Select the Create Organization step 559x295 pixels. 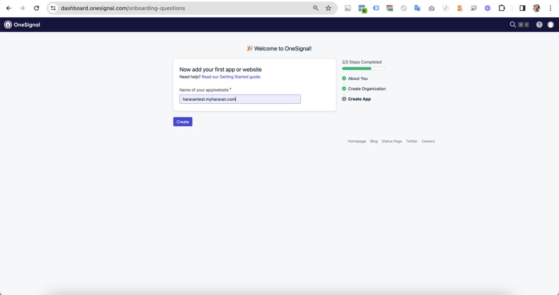pyautogui.click(x=364, y=88)
